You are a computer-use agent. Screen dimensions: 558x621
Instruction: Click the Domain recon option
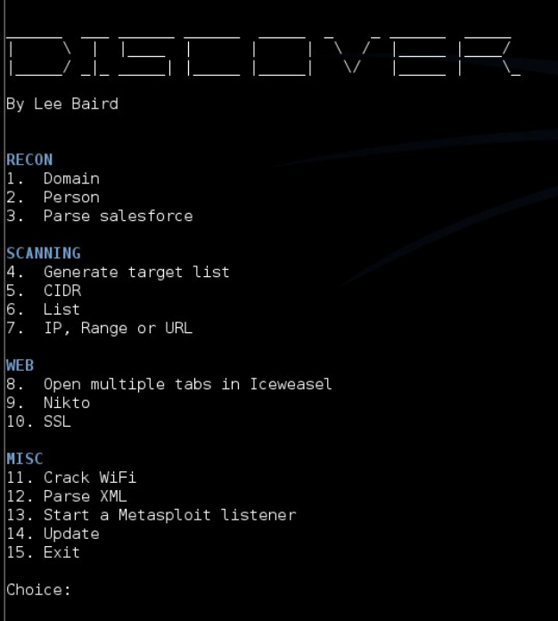coord(53,178)
